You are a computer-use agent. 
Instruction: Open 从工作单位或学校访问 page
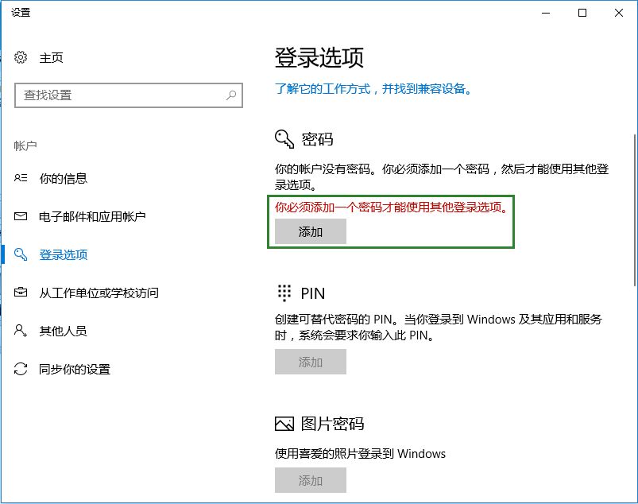(x=99, y=293)
